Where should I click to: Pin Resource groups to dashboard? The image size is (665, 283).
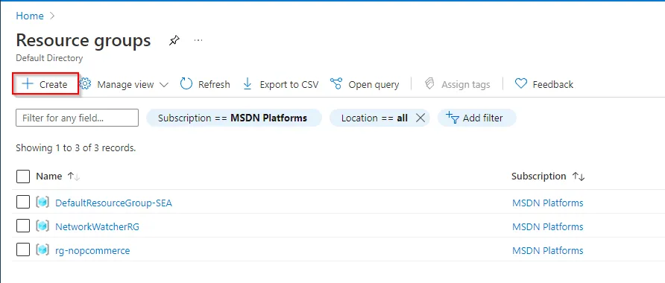(x=174, y=41)
